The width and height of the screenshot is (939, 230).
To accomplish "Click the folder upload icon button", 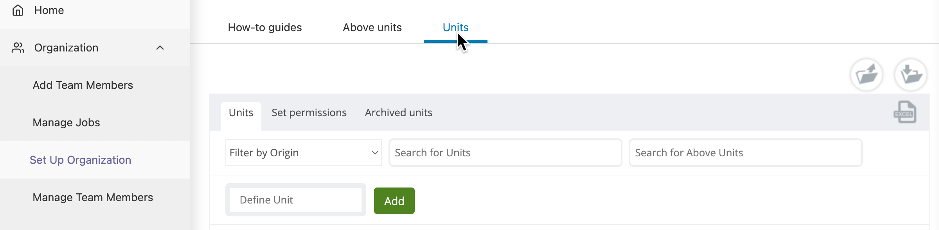I will coord(867,74).
